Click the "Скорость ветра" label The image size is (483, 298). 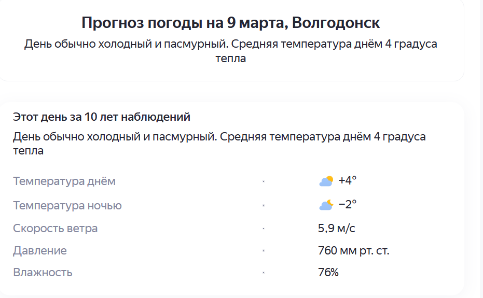tap(56, 228)
